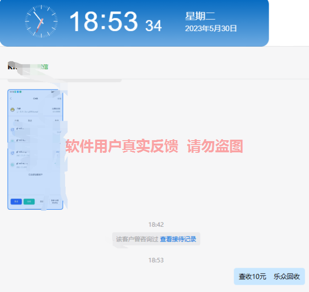Click the 18:42 timestamp in chat

tap(156, 225)
